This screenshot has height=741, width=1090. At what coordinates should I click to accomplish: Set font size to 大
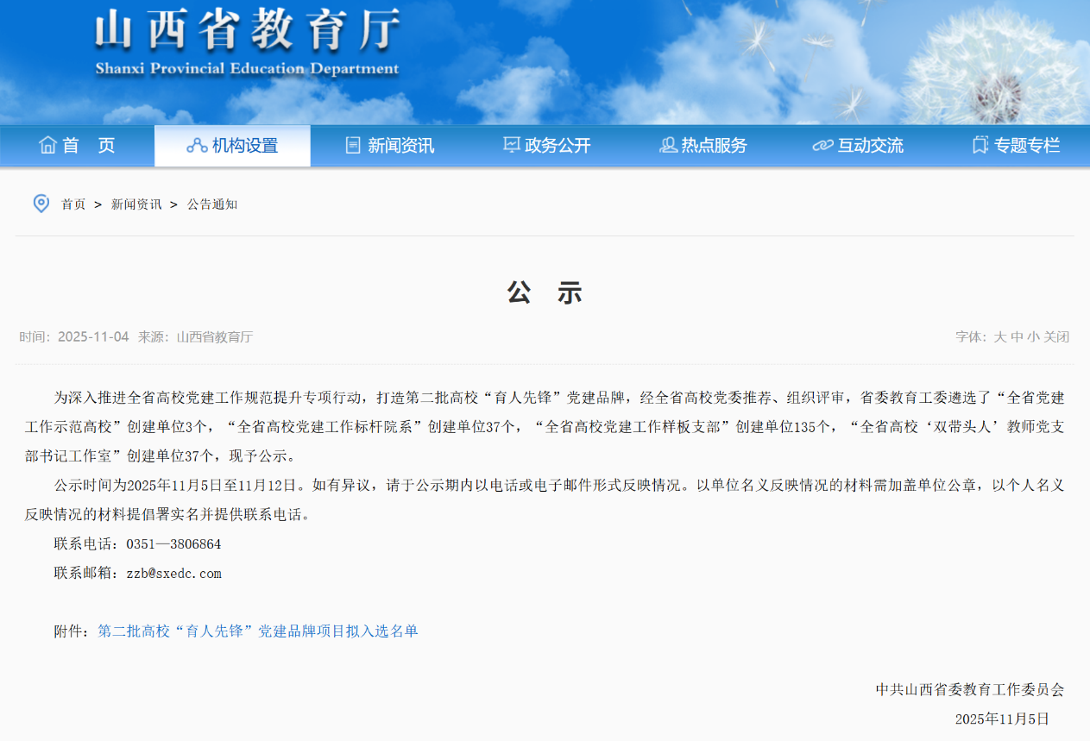pyautogui.click(x=999, y=336)
